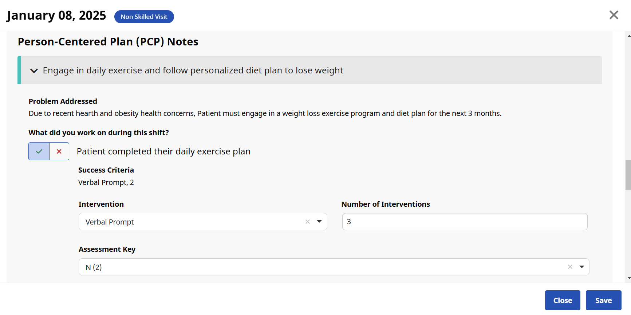Click inside the Number of Interventions field
Viewport: 631px width, 315px height.
tap(464, 222)
